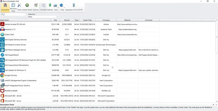Screen dimensions: 218x111
Task: Click the http://www.classicshell.ne... website cell
Action: point(127,34)
